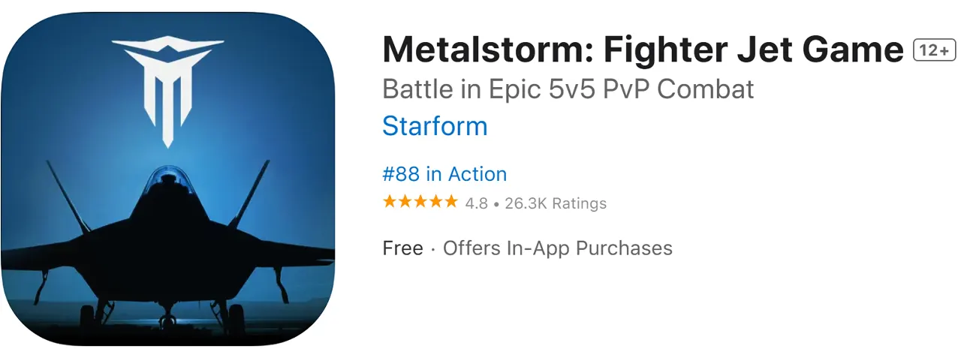Viewport: 961px width, 358px height.
Task: Click the 4.8 rating score
Action: click(476, 203)
